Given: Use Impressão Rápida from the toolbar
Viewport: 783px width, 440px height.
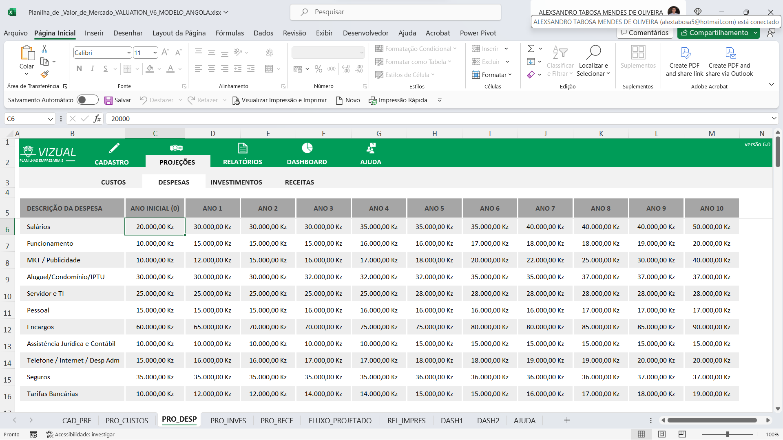Looking at the screenshot, I should (398, 100).
